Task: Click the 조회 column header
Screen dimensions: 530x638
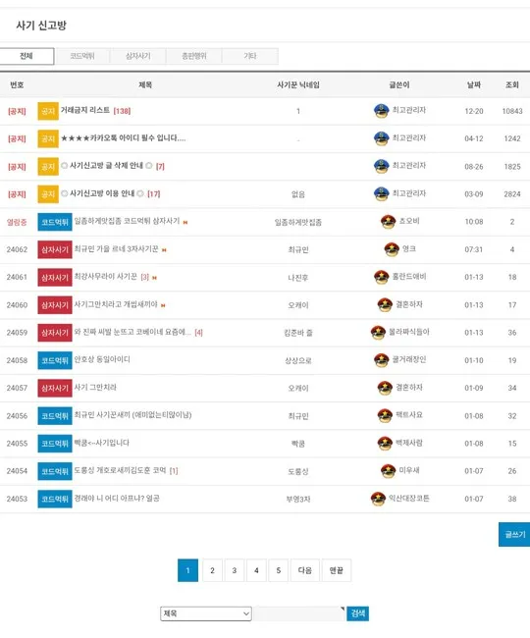Action: (x=512, y=85)
